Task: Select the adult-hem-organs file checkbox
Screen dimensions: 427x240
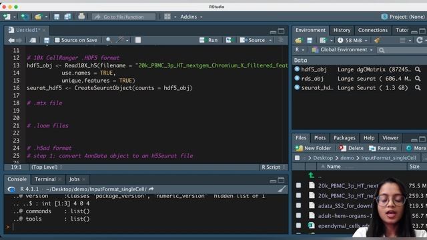Action: click(x=298, y=215)
